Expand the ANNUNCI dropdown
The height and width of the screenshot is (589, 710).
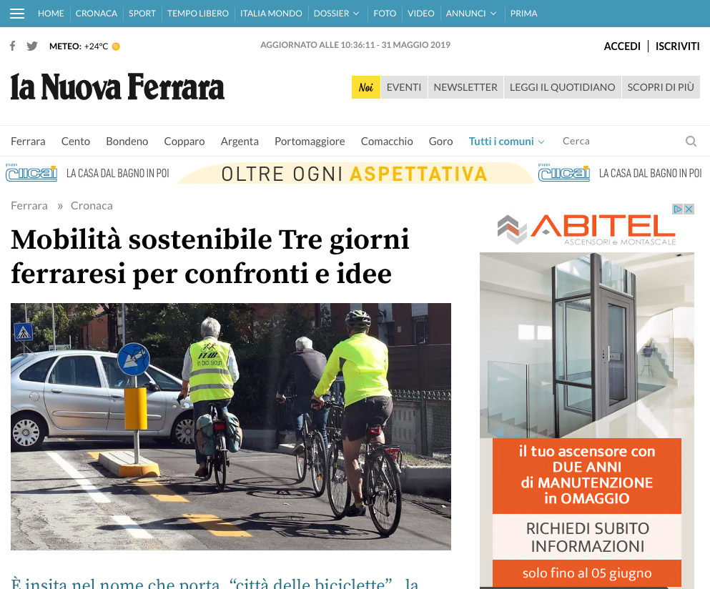(x=471, y=14)
